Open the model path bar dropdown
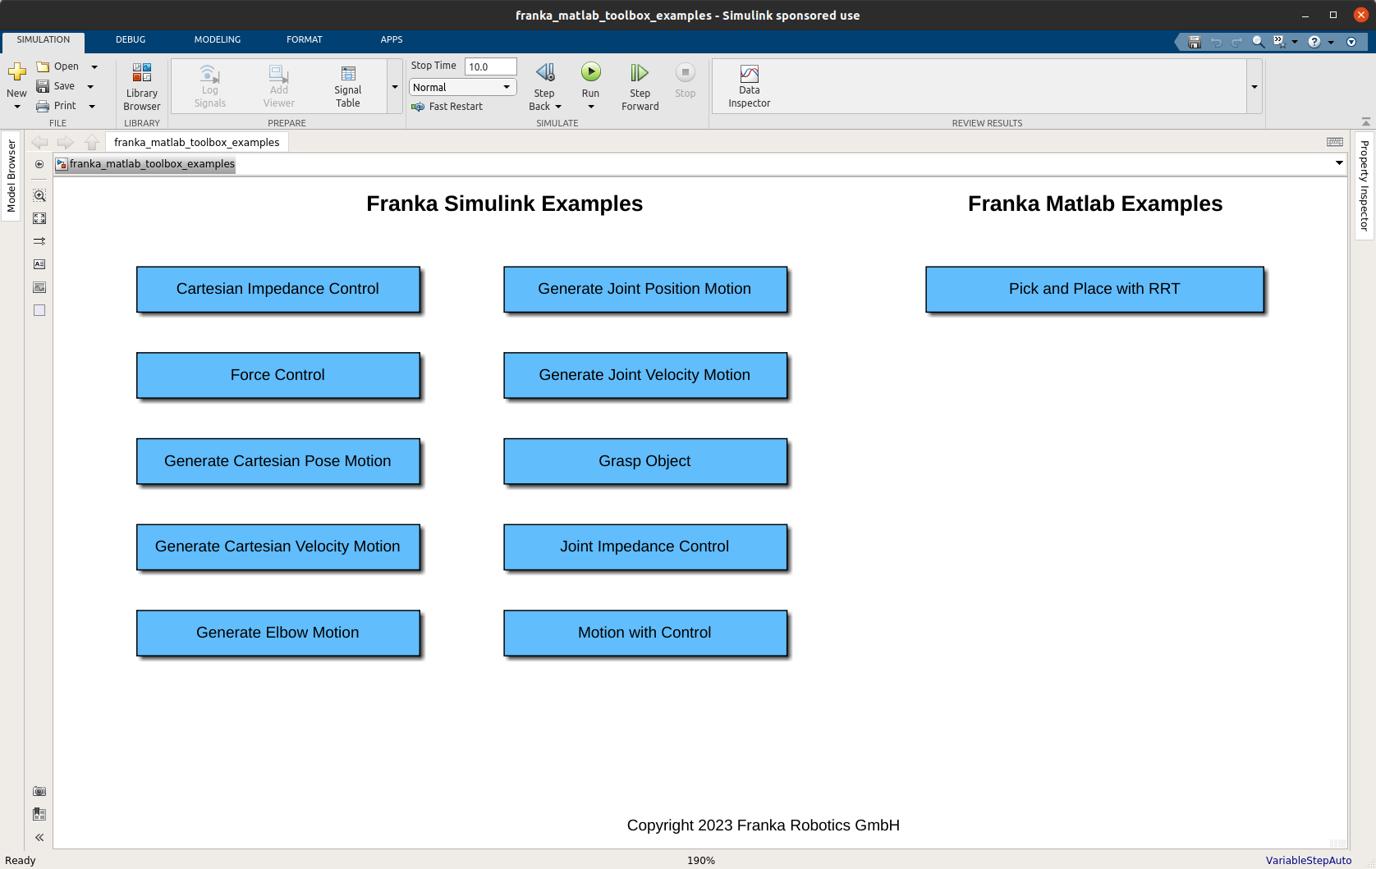Image resolution: width=1376 pixels, height=869 pixels. coord(1339,163)
